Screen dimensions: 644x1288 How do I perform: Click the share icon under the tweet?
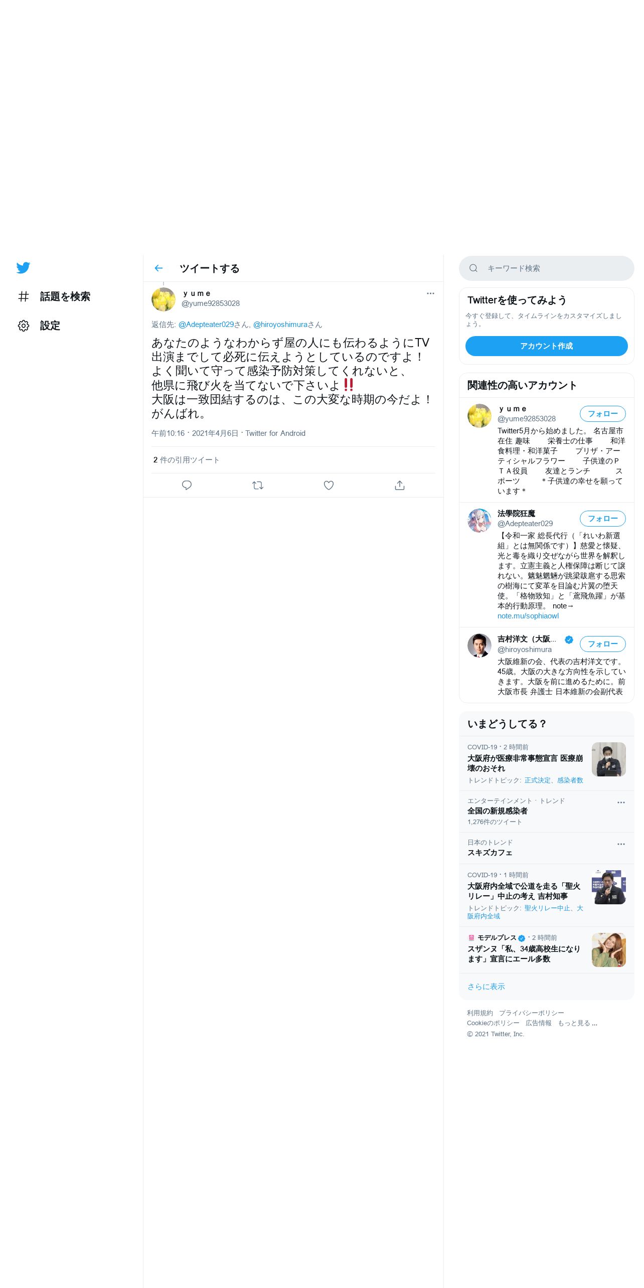pyautogui.click(x=399, y=485)
